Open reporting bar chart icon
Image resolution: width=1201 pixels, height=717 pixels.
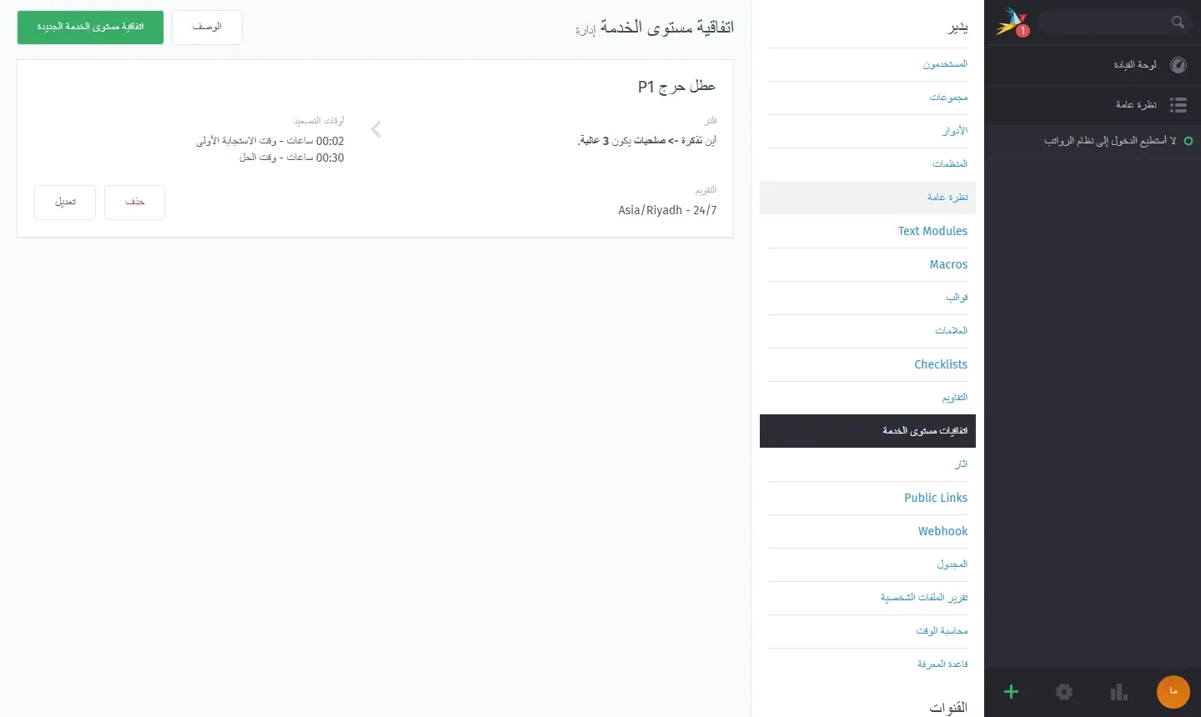click(1118, 692)
